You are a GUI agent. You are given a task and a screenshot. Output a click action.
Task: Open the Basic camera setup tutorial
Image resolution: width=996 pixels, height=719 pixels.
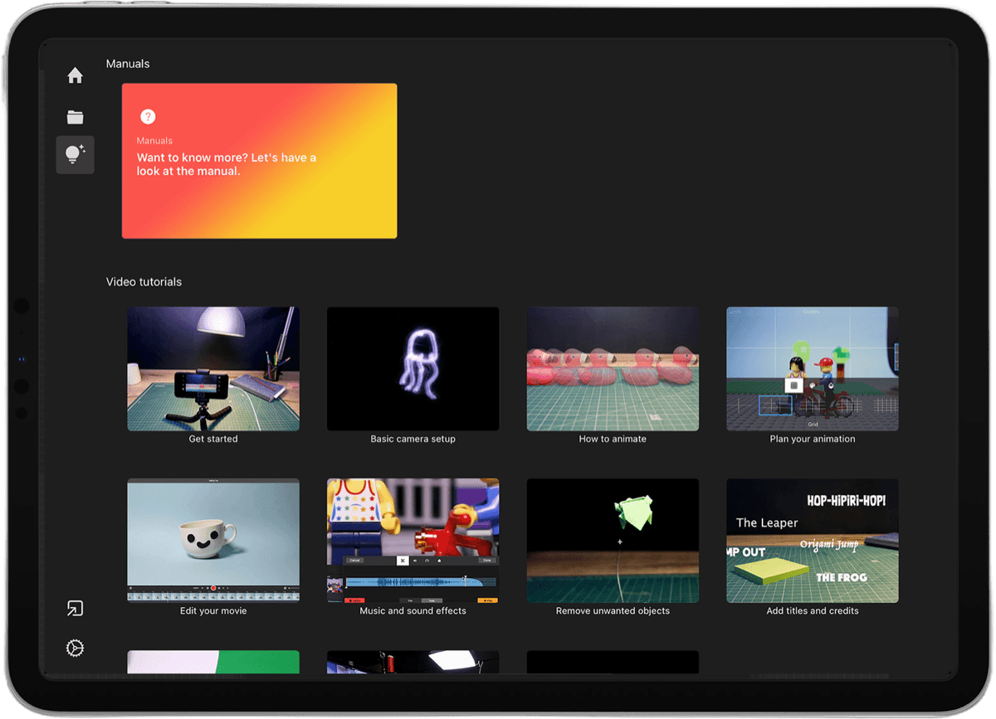pyautogui.click(x=413, y=368)
